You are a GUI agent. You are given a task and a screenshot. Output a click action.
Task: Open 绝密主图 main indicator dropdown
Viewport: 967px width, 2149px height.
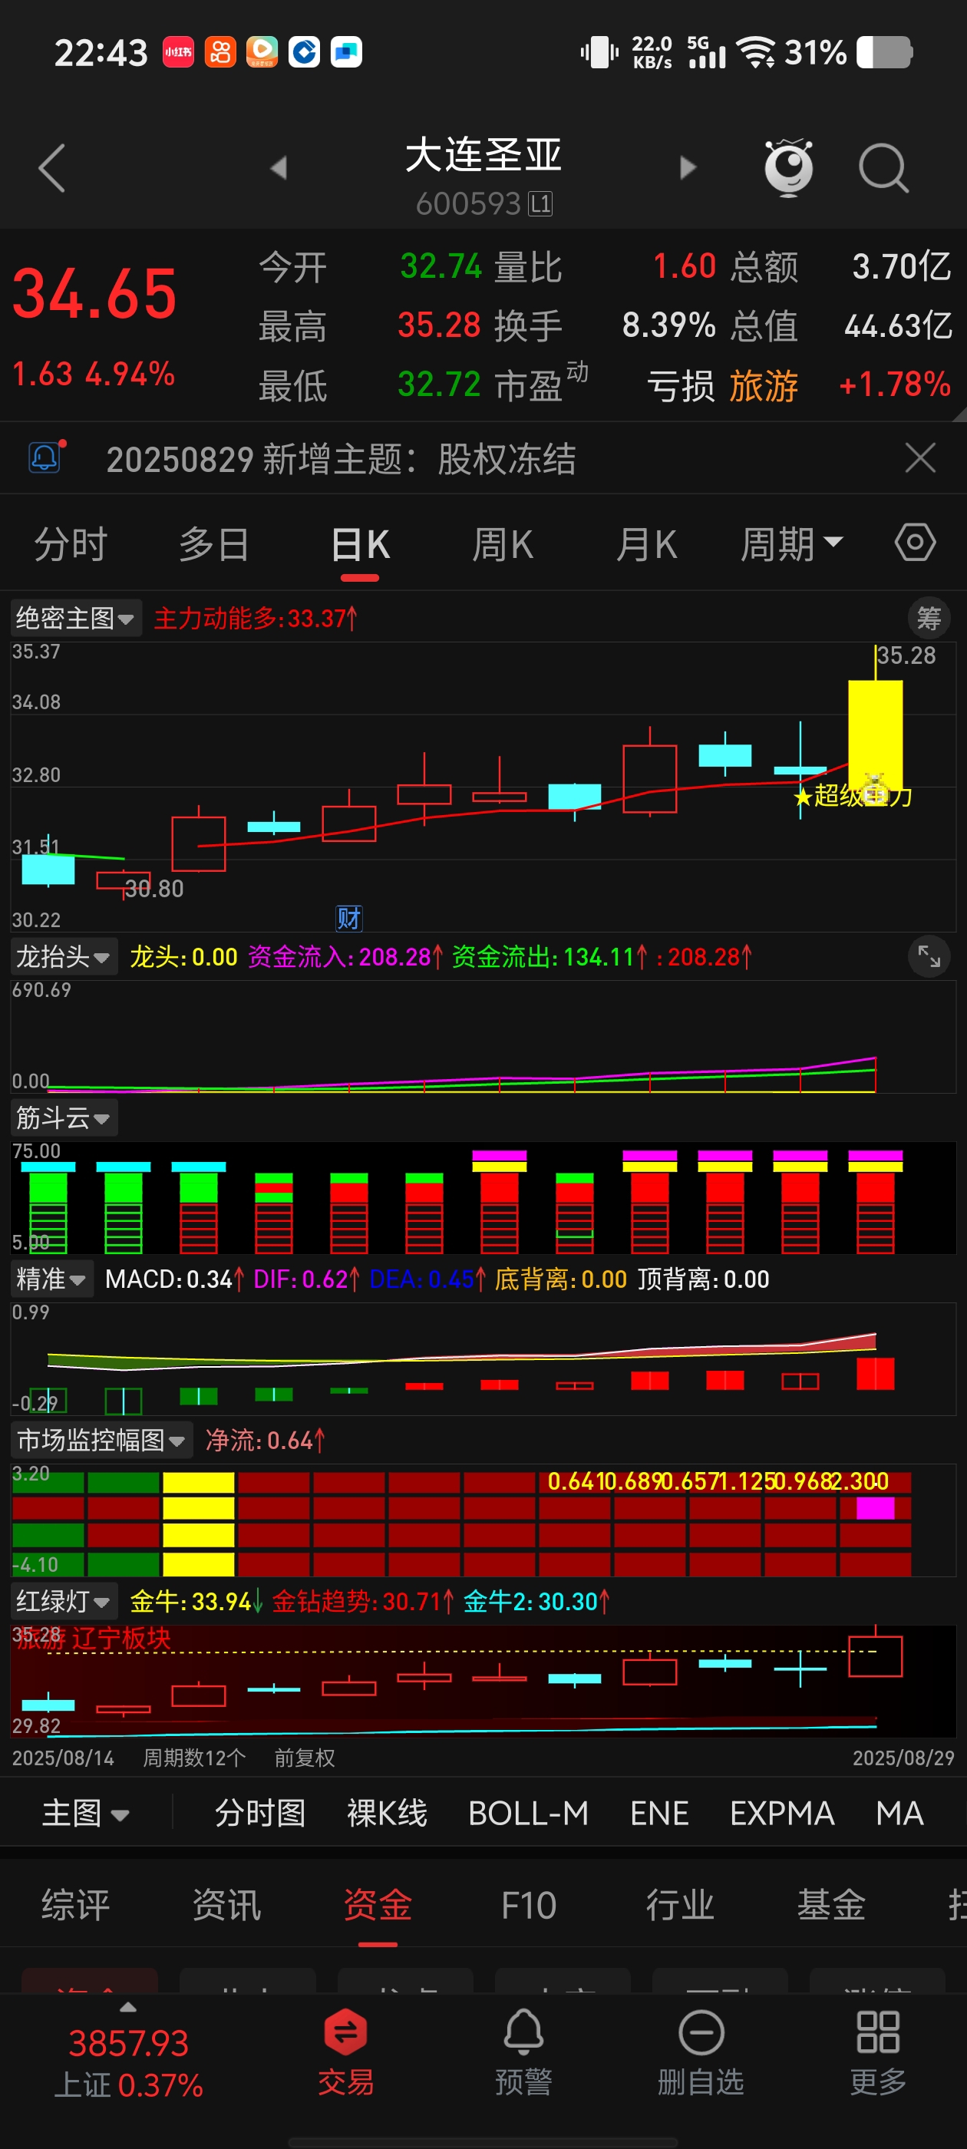(75, 618)
